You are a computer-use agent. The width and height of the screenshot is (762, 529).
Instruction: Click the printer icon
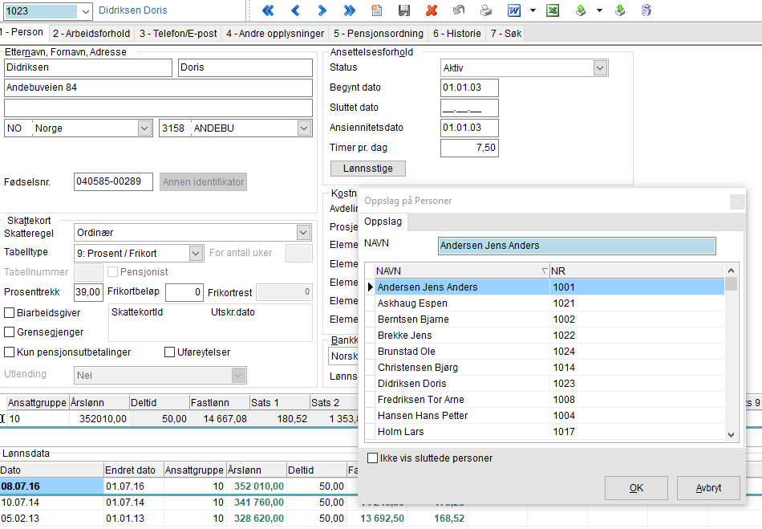485,10
